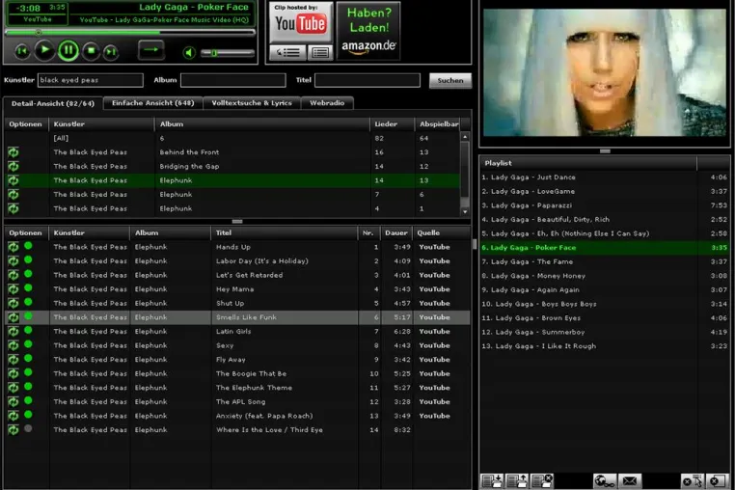Click the remove selected entry icon
Image resolution: width=735 pixels, height=490 pixels.
[693, 480]
